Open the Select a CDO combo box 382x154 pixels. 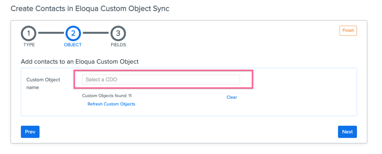tap(161, 80)
